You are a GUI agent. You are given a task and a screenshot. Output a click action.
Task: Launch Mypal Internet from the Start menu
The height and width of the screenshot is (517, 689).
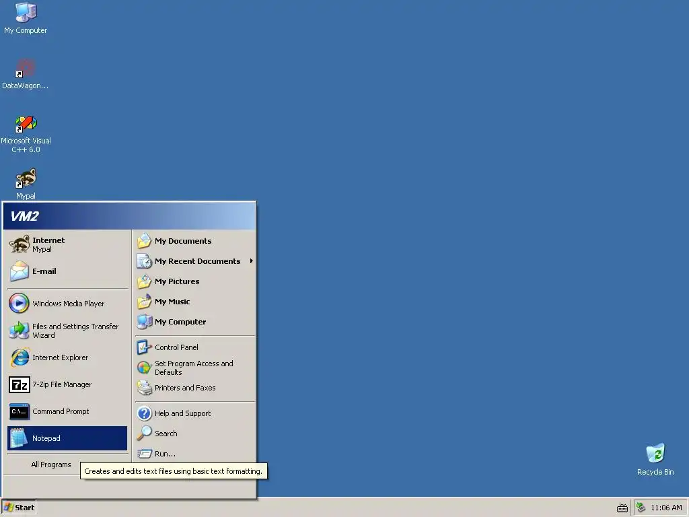click(67, 244)
